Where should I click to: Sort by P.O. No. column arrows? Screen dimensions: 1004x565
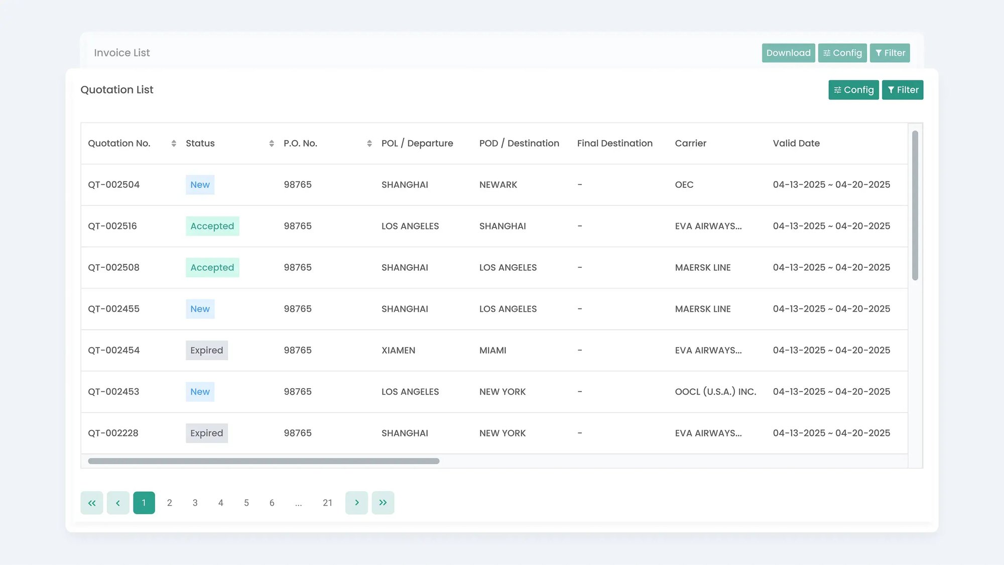[x=369, y=144]
